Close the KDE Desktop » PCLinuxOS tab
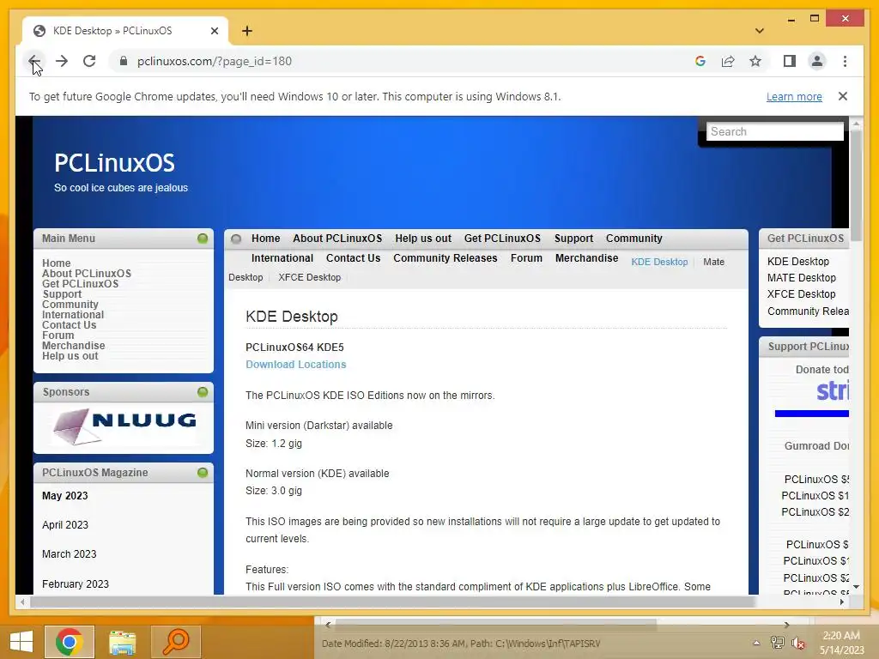 click(x=214, y=31)
